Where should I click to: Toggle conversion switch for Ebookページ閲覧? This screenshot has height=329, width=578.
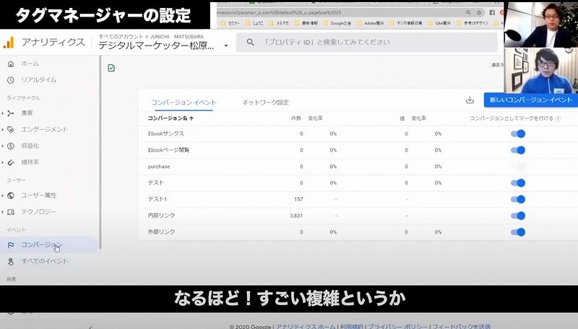coord(518,150)
